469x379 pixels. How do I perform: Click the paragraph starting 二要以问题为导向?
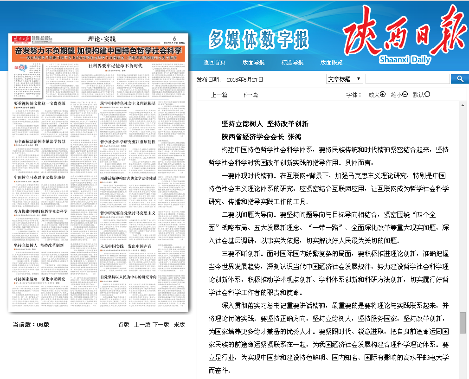tap(328, 228)
